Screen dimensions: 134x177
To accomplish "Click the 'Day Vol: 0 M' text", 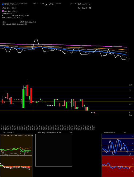I will coord(84,8).
